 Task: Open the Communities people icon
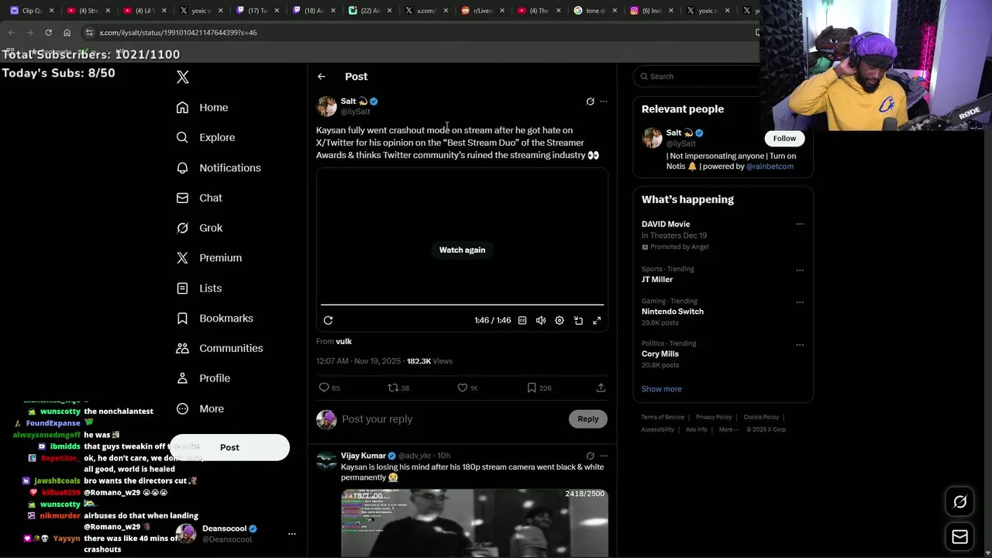(182, 348)
